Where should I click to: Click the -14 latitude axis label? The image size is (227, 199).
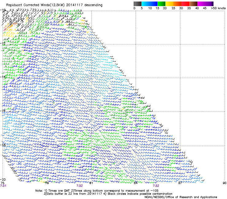(x=3, y=77)
